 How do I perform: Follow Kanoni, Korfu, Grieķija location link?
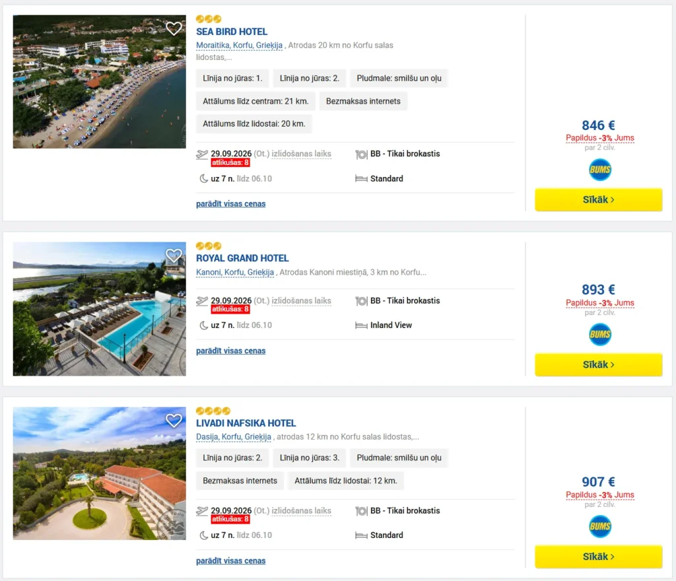click(x=235, y=273)
